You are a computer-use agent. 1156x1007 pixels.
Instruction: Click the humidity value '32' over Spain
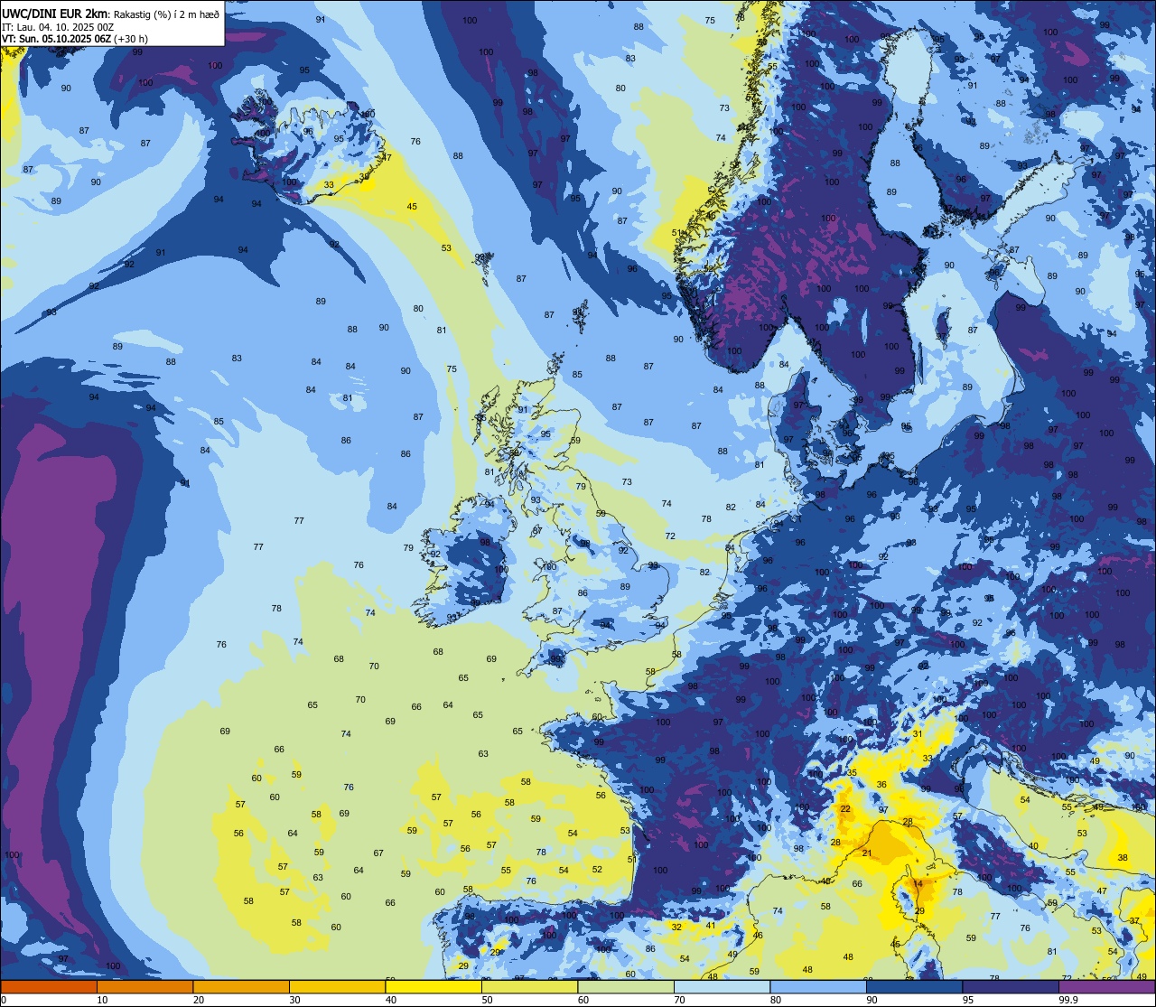click(676, 927)
